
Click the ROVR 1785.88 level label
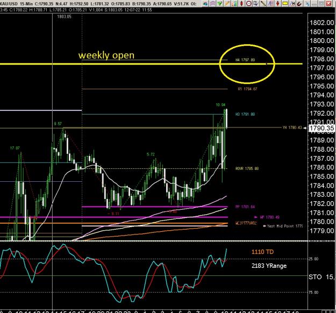(x=247, y=168)
